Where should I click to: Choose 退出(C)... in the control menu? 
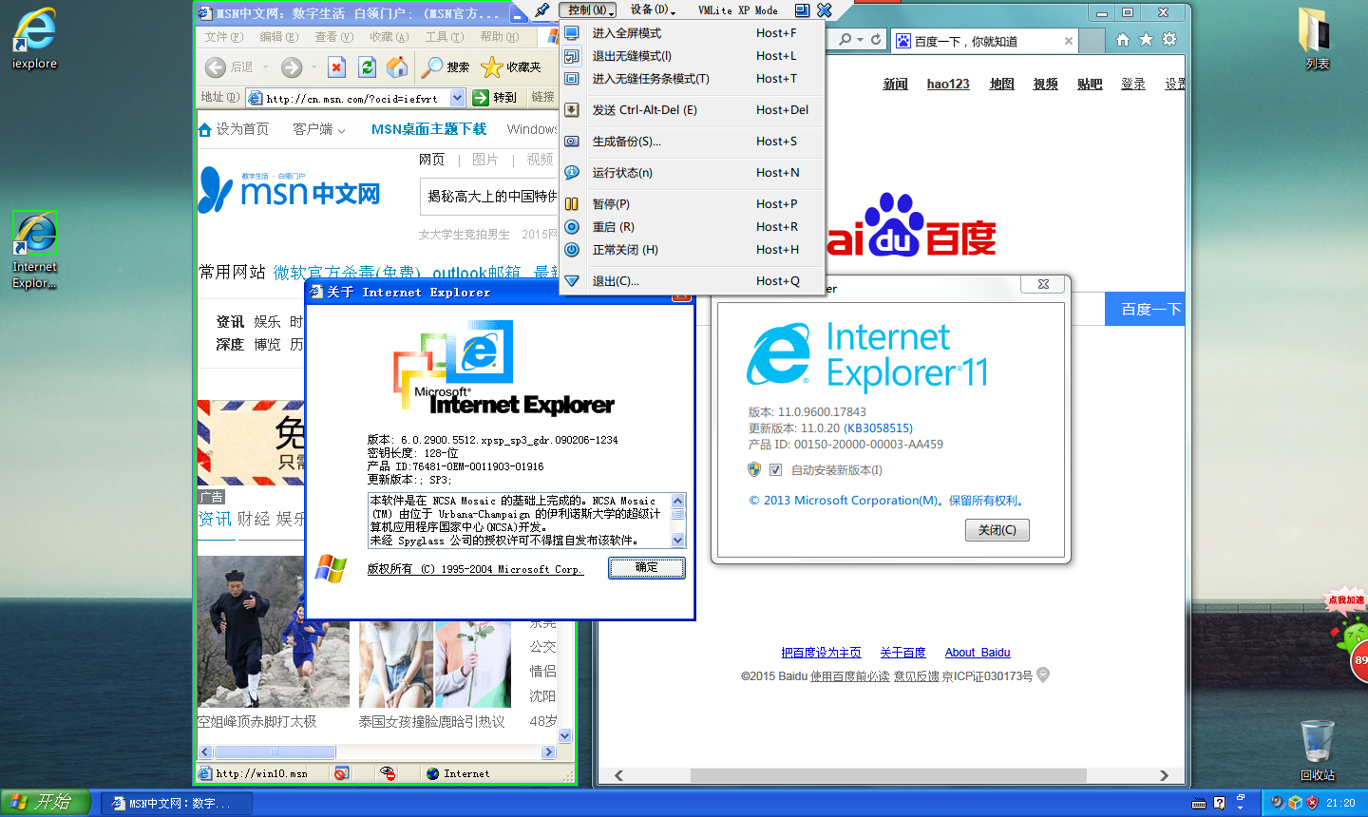click(x=692, y=281)
